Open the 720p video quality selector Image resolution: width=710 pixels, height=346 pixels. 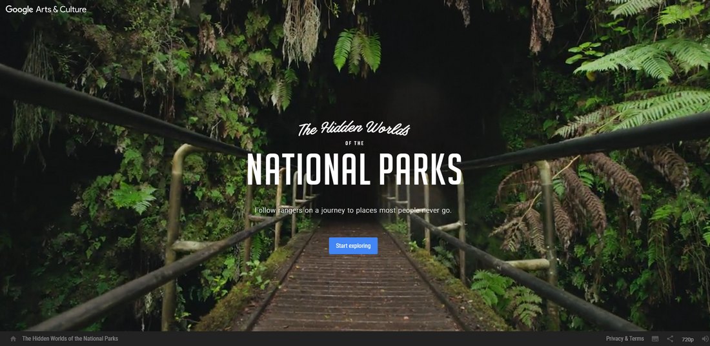tap(687, 339)
